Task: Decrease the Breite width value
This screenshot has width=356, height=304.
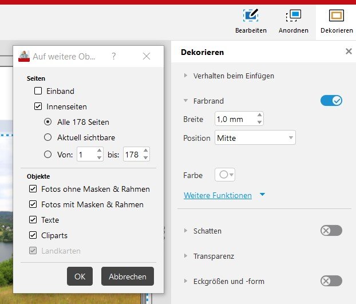Action: tap(259, 122)
